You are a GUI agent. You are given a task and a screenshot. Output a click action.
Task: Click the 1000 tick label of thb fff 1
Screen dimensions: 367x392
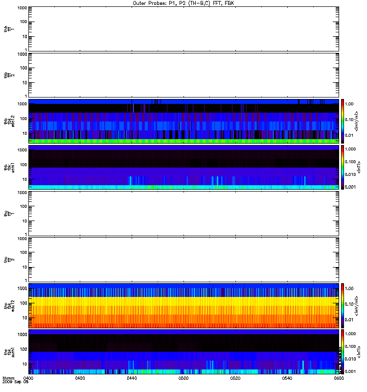pyautogui.click(x=22, y=8)
